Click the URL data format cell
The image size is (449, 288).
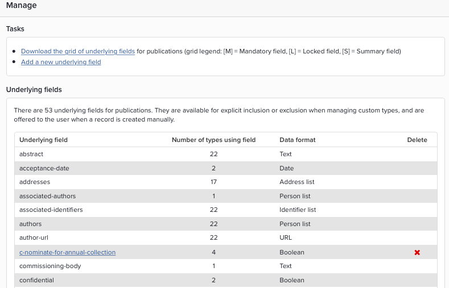click(286, 238)
